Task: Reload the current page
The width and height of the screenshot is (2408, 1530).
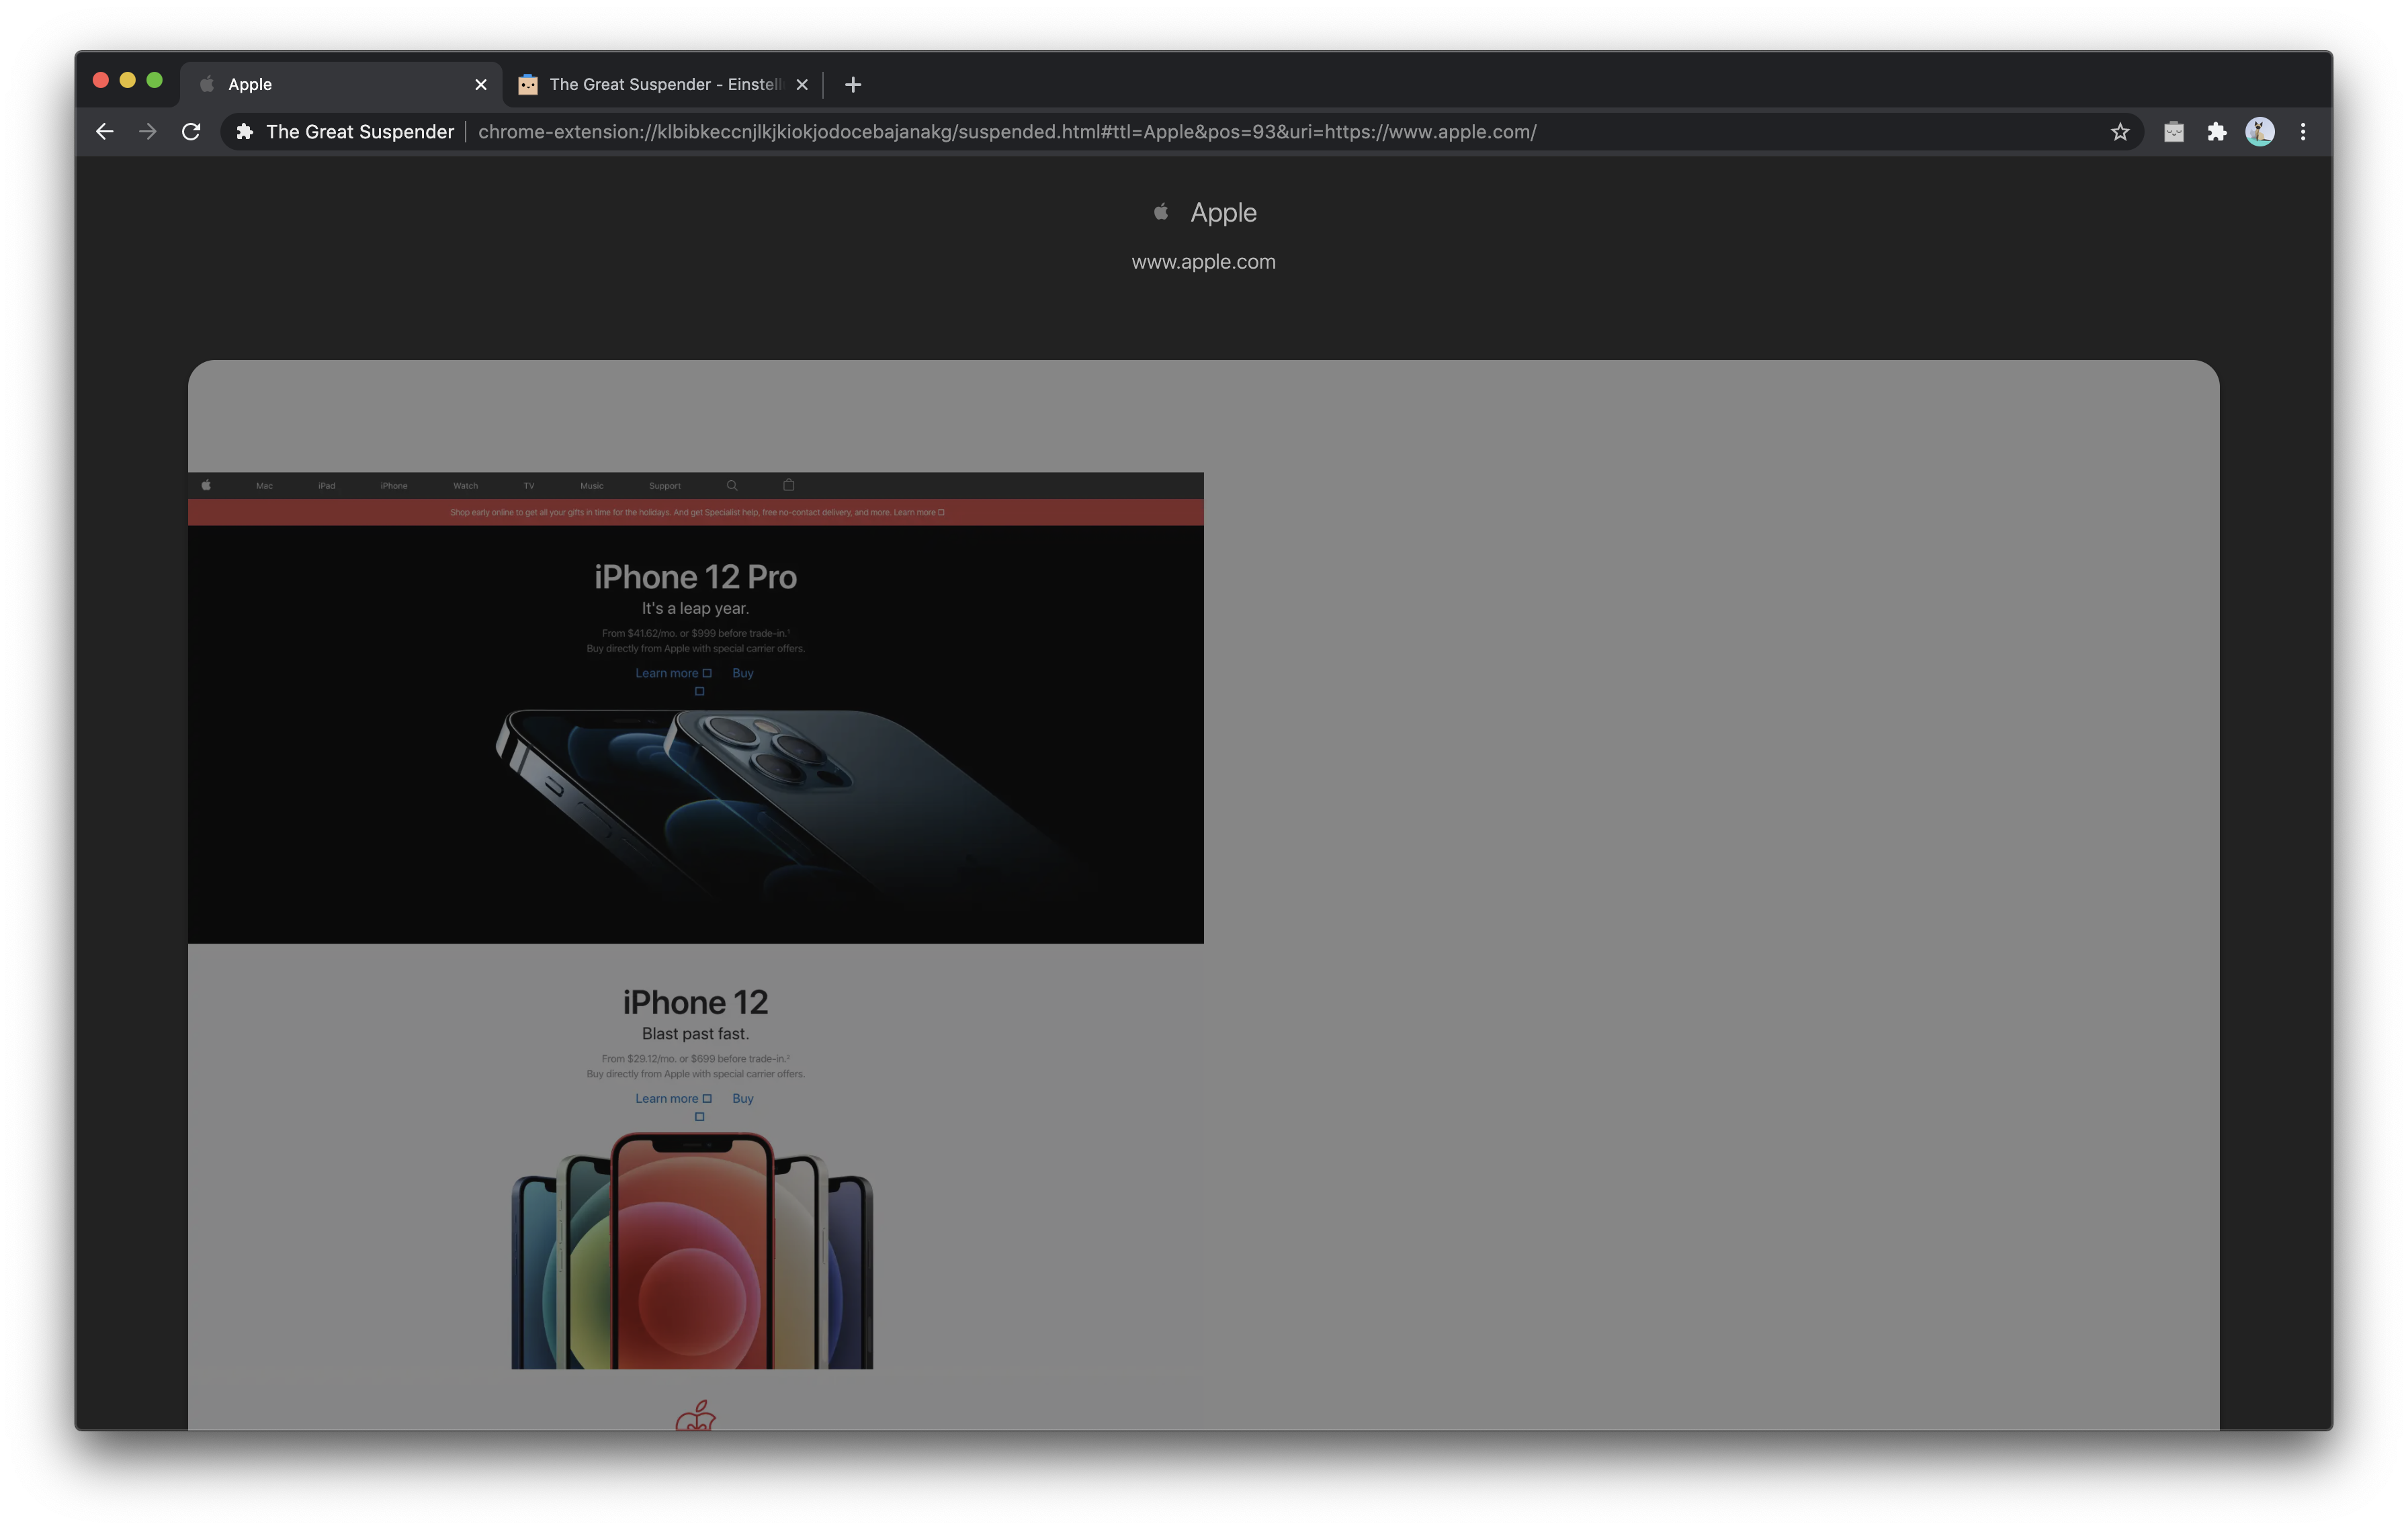Action: [191, 132]
